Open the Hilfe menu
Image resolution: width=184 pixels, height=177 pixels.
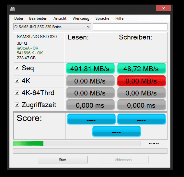click(x=119, y=18)
